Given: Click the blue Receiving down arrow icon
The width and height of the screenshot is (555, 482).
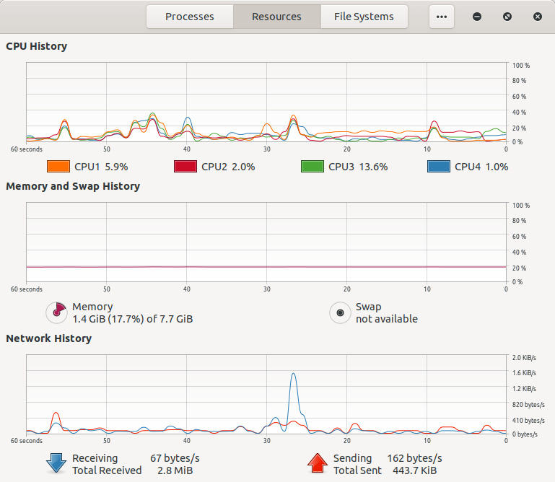Looking at the screenshot, I should (56, 464).
